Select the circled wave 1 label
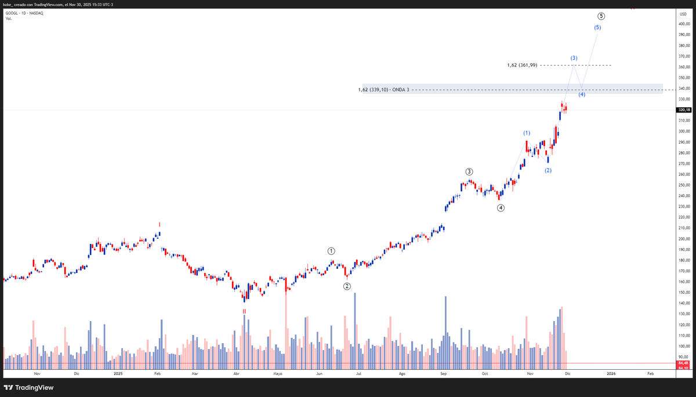696x397 pixels. [x=331, y=251]
